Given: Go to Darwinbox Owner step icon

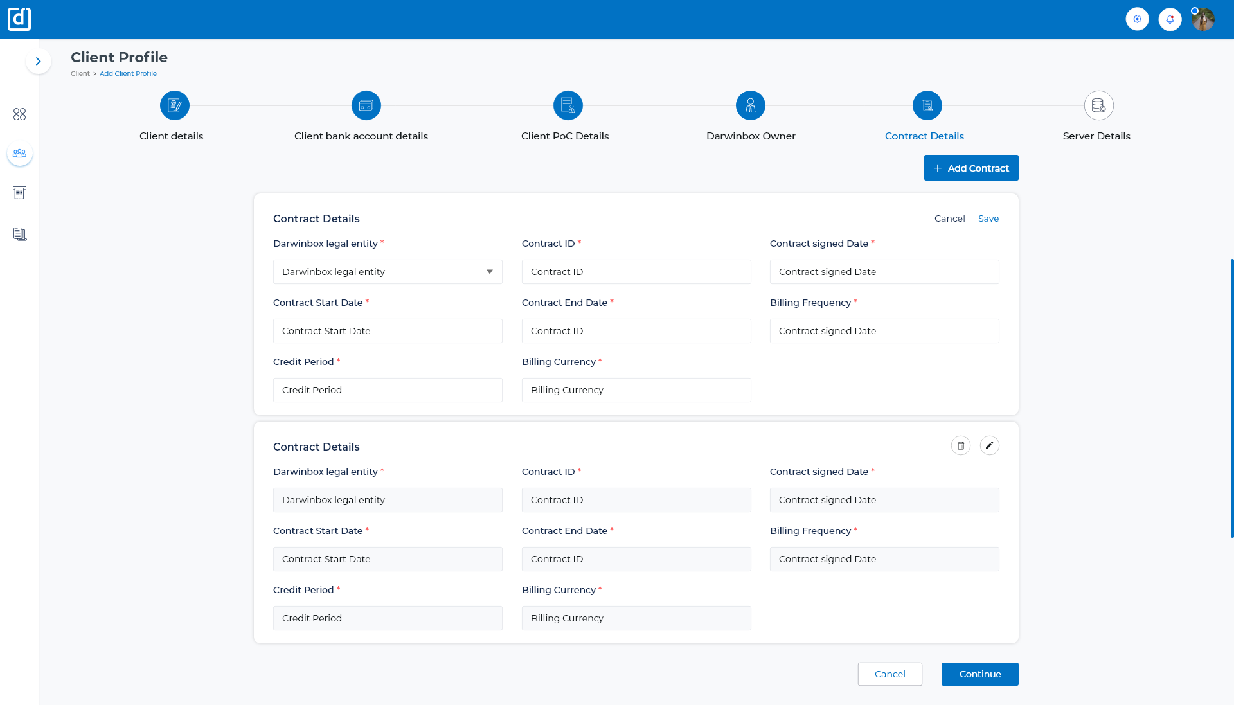Looking at the screenshot, I should tap(751, 105).
